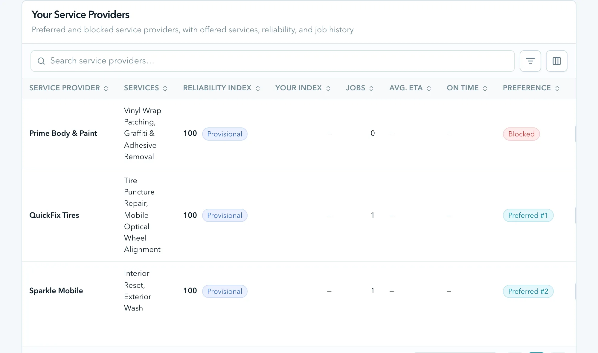Click reliability value 100 for Prime Body & Paint
The height and width of the screenshot is (353, 598).
190,133
